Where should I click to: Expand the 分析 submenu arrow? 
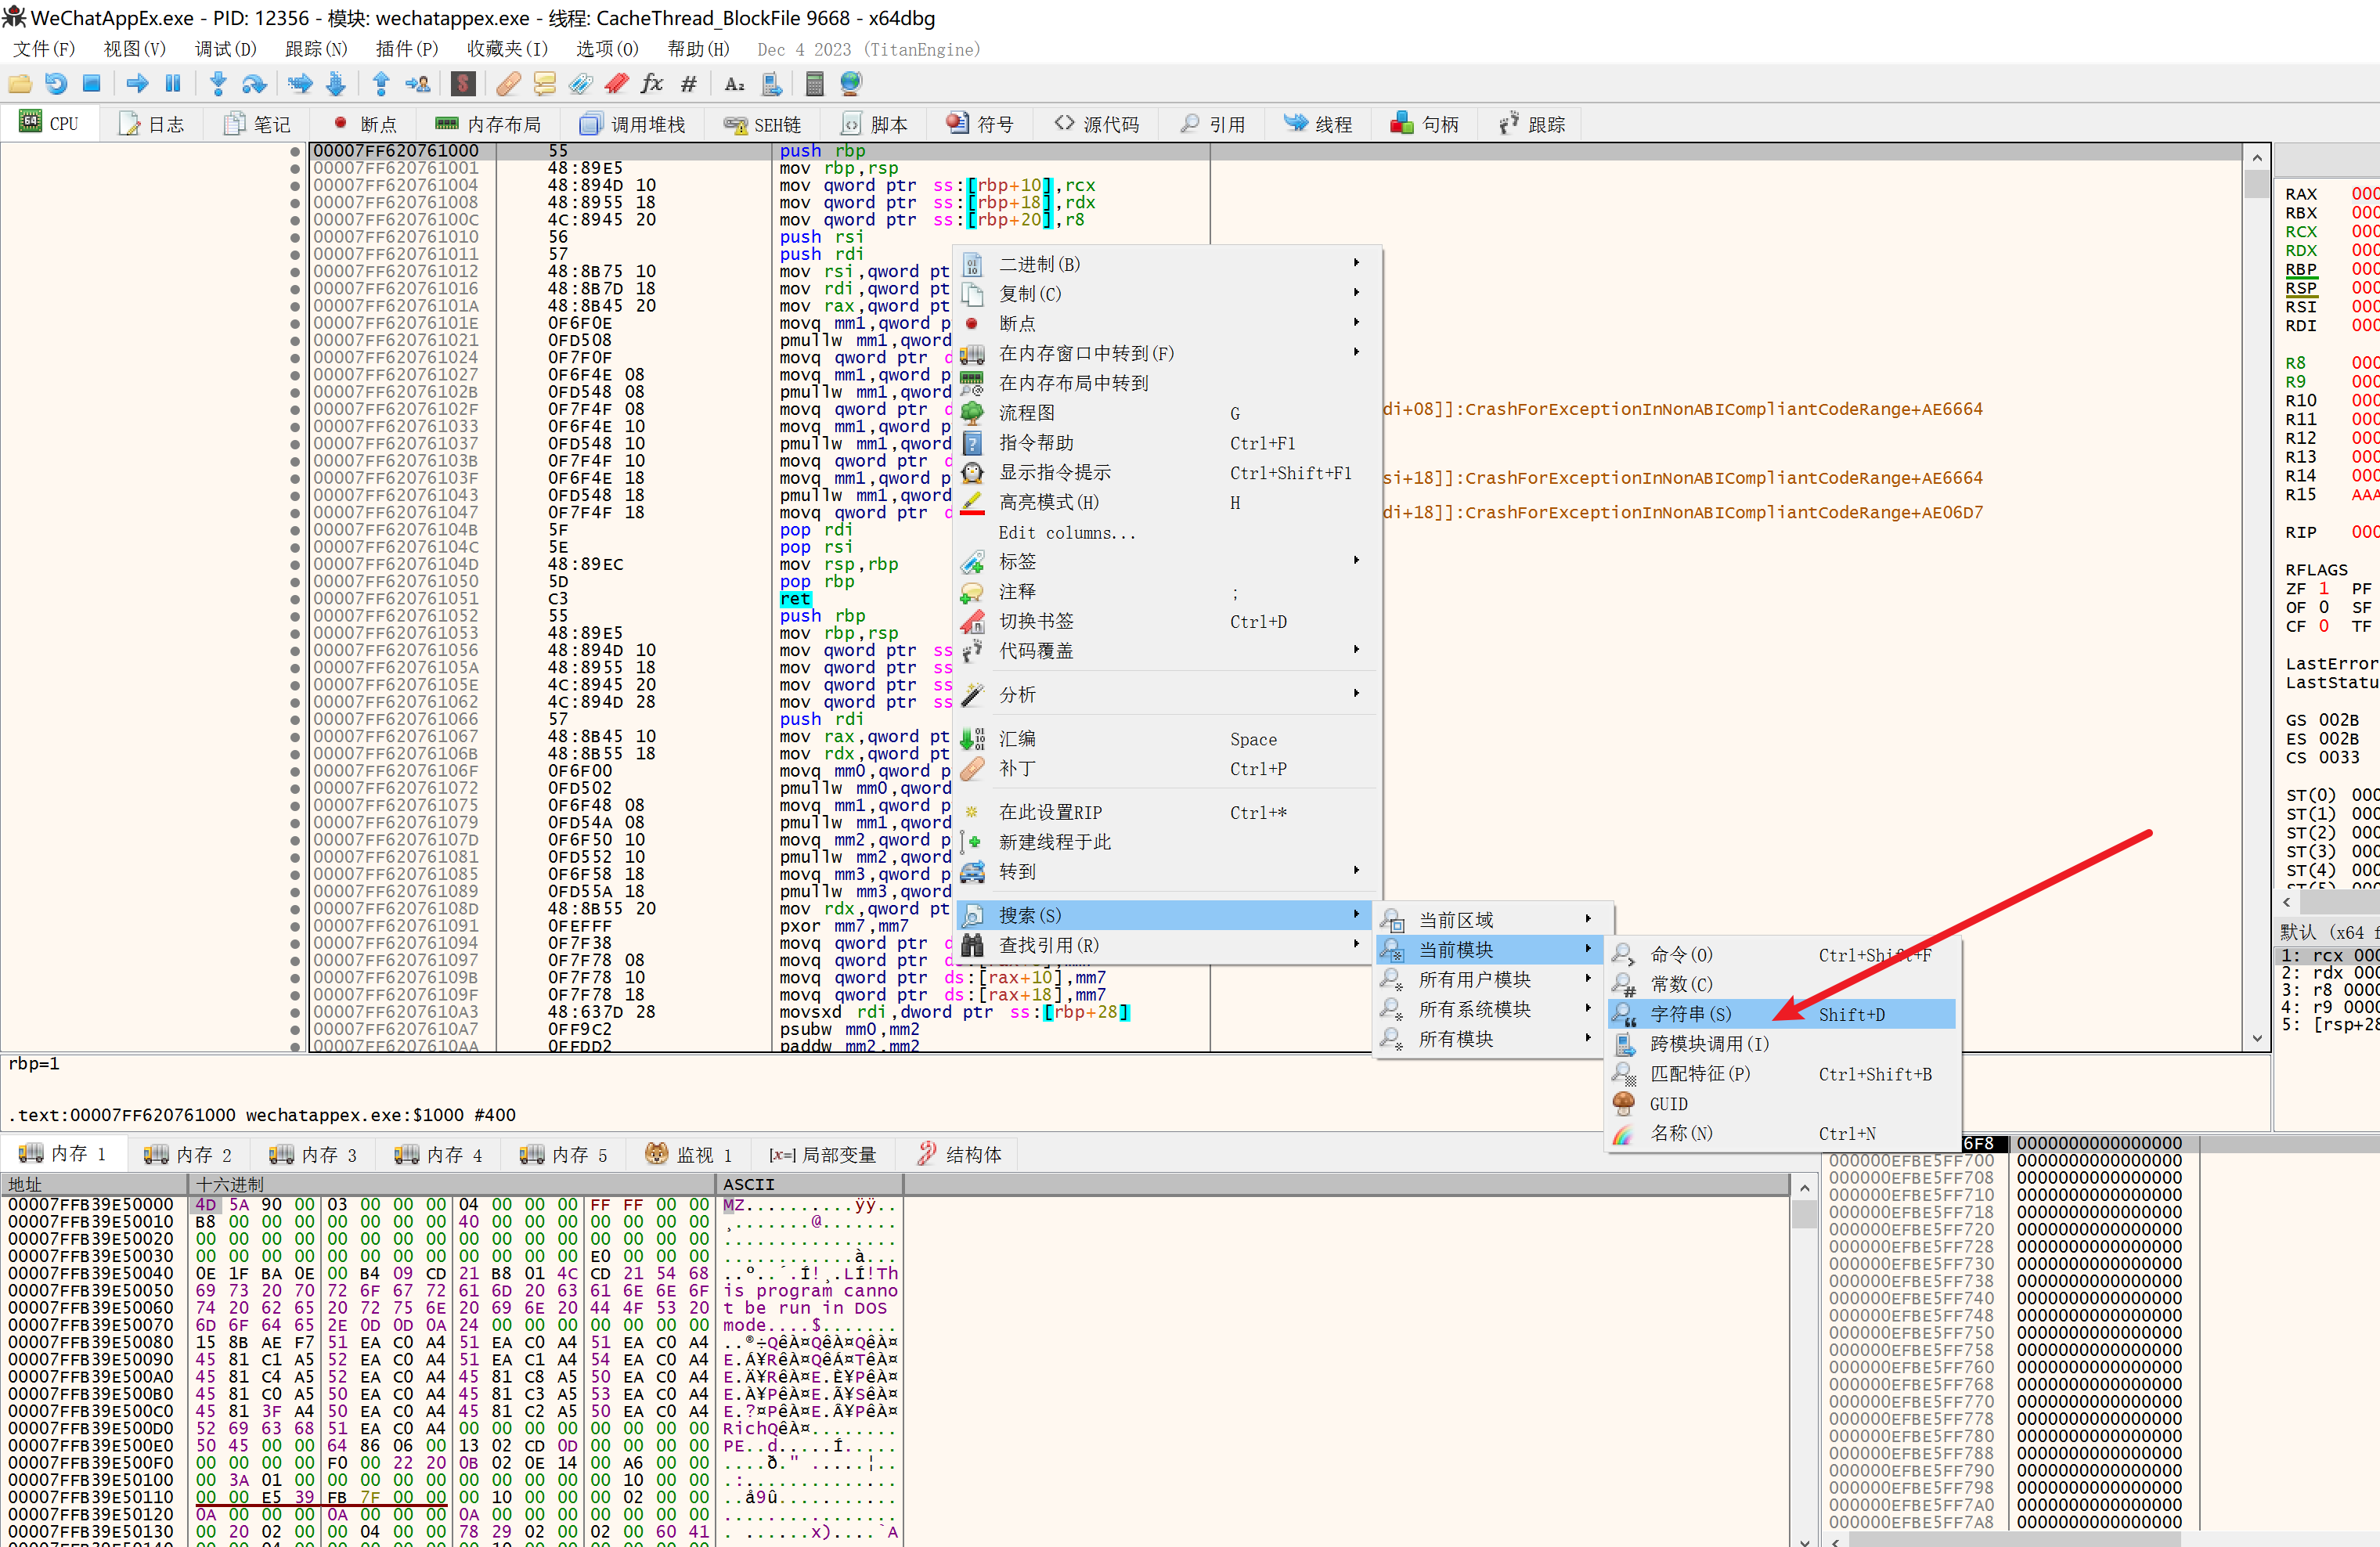[1356, 694]
